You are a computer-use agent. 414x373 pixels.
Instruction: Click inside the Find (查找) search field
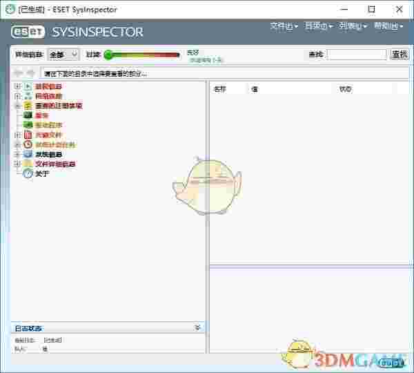pos(357,55)
